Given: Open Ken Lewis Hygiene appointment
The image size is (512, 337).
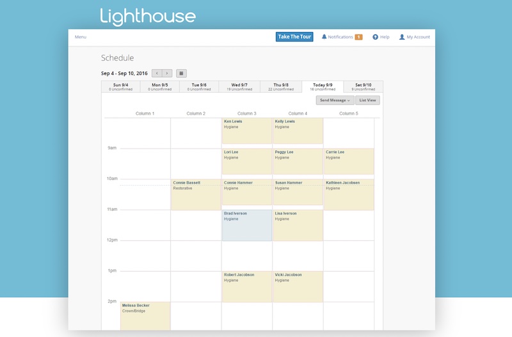Looking at the screenshot, I should click(x=247, y=131).
